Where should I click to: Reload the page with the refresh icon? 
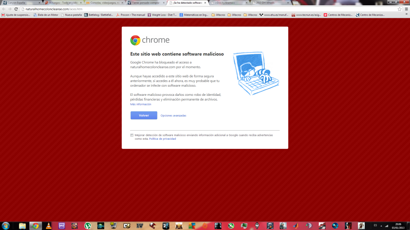16,9
